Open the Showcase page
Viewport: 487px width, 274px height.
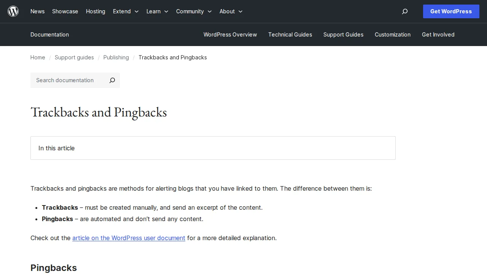coord(65,11)
